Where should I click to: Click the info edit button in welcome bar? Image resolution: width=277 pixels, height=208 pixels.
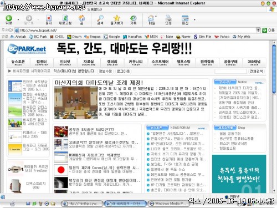[105, 71]
